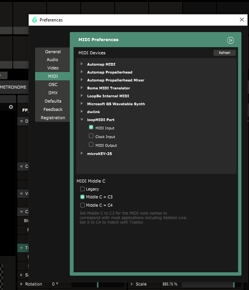Disable MIDI Input for loopMIDI Port

91,128
